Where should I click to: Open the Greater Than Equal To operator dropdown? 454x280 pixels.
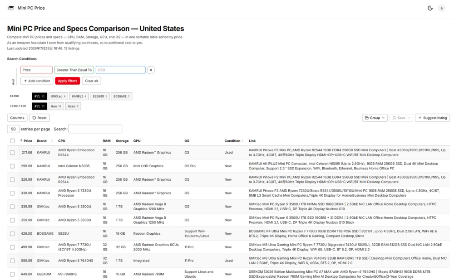tap(74, 70)
